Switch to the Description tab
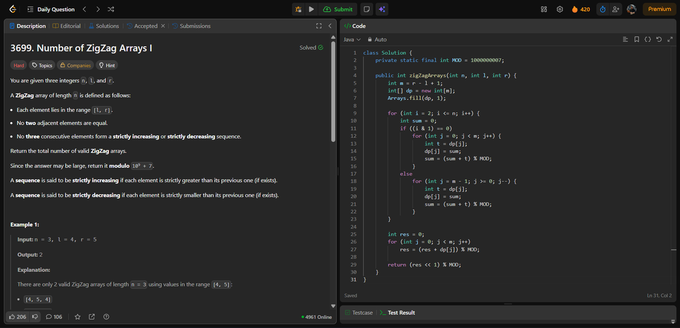The height and width of the screenshot is (328, 680). click(x=28, y=26)
